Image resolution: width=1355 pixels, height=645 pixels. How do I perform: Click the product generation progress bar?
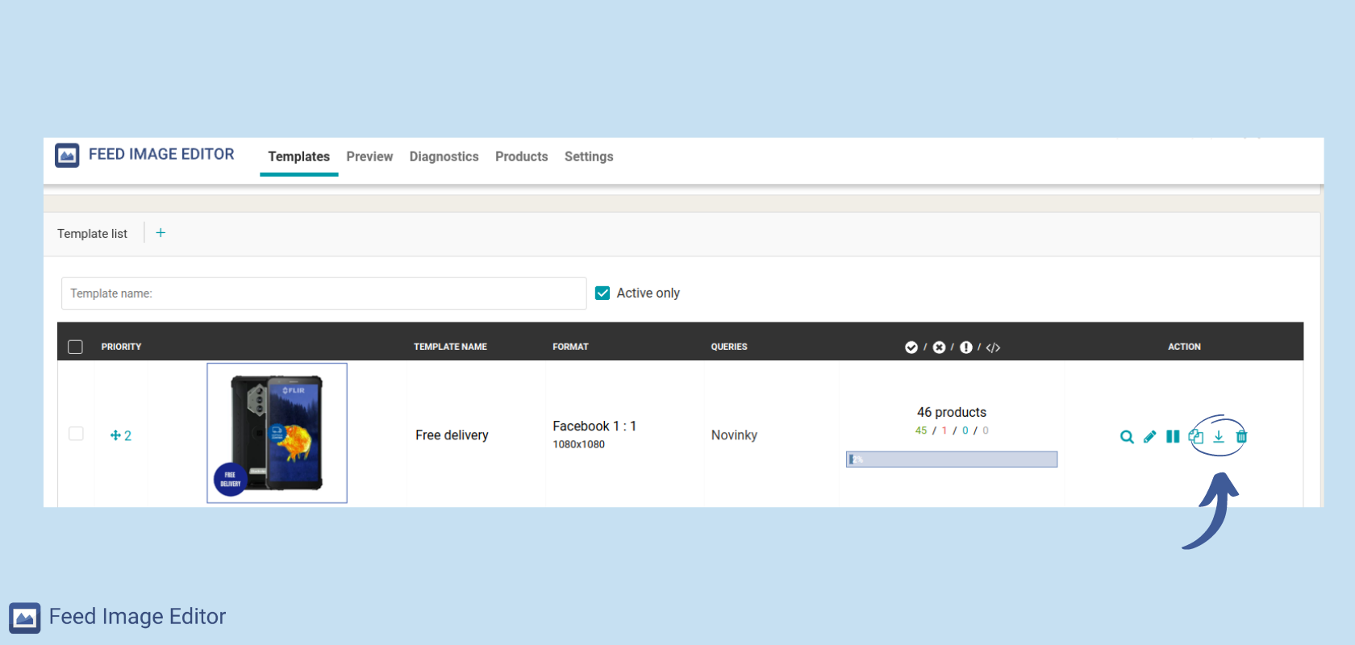pos(952,460)
